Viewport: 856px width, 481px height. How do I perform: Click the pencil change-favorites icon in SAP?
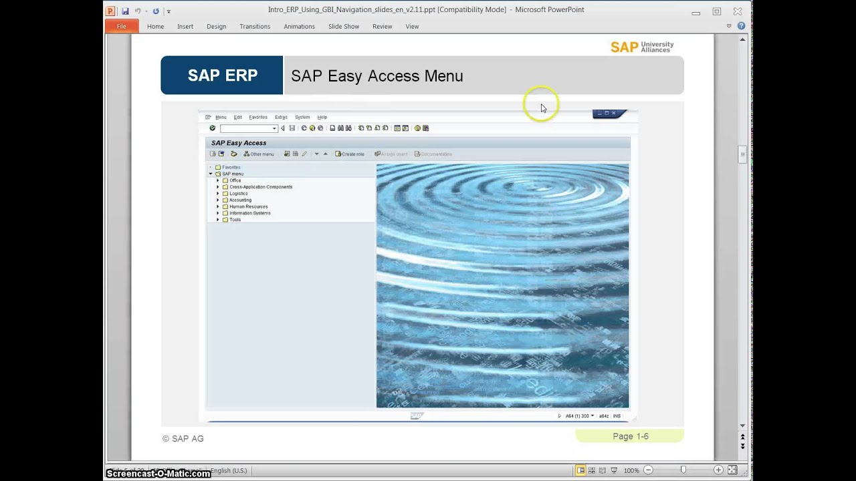pyautogui.click(x=304, y=154)
